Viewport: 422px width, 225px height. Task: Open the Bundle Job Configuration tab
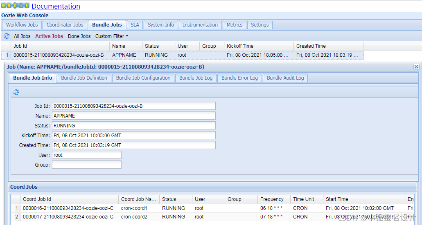click(143, 78)
